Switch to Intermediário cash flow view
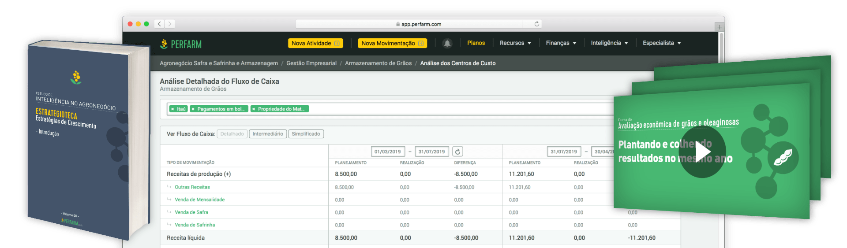The image size is (847, 248). pos(268,134)
